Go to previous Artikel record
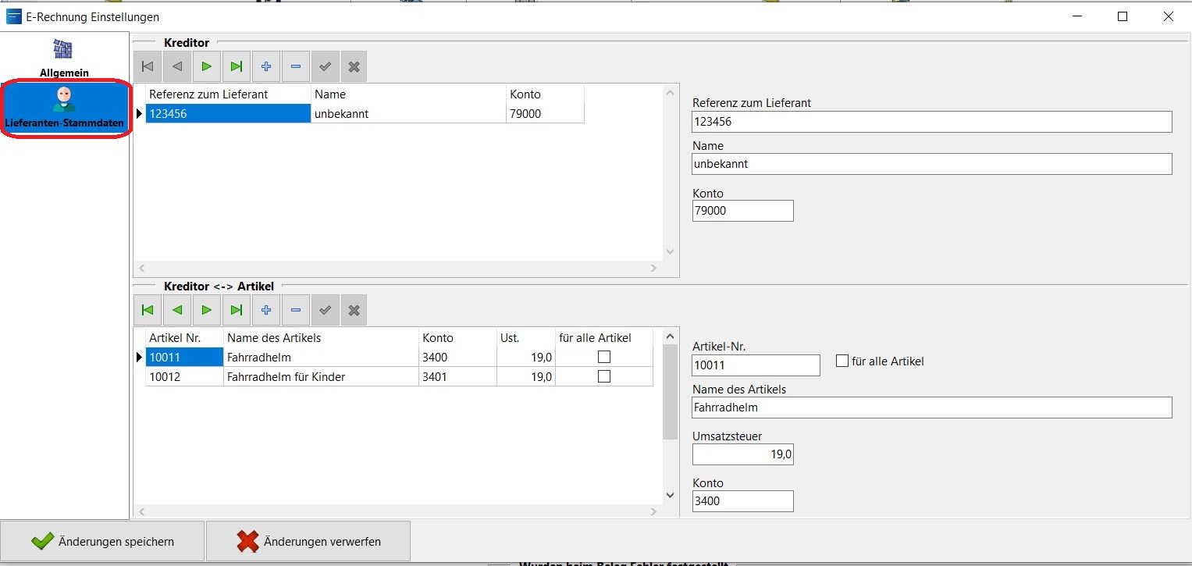 [177, 311]
